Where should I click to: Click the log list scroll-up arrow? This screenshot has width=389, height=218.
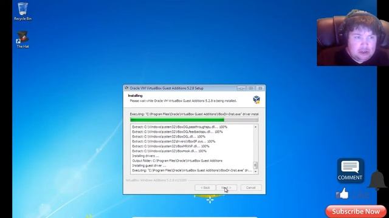click(x=255, y=127)
